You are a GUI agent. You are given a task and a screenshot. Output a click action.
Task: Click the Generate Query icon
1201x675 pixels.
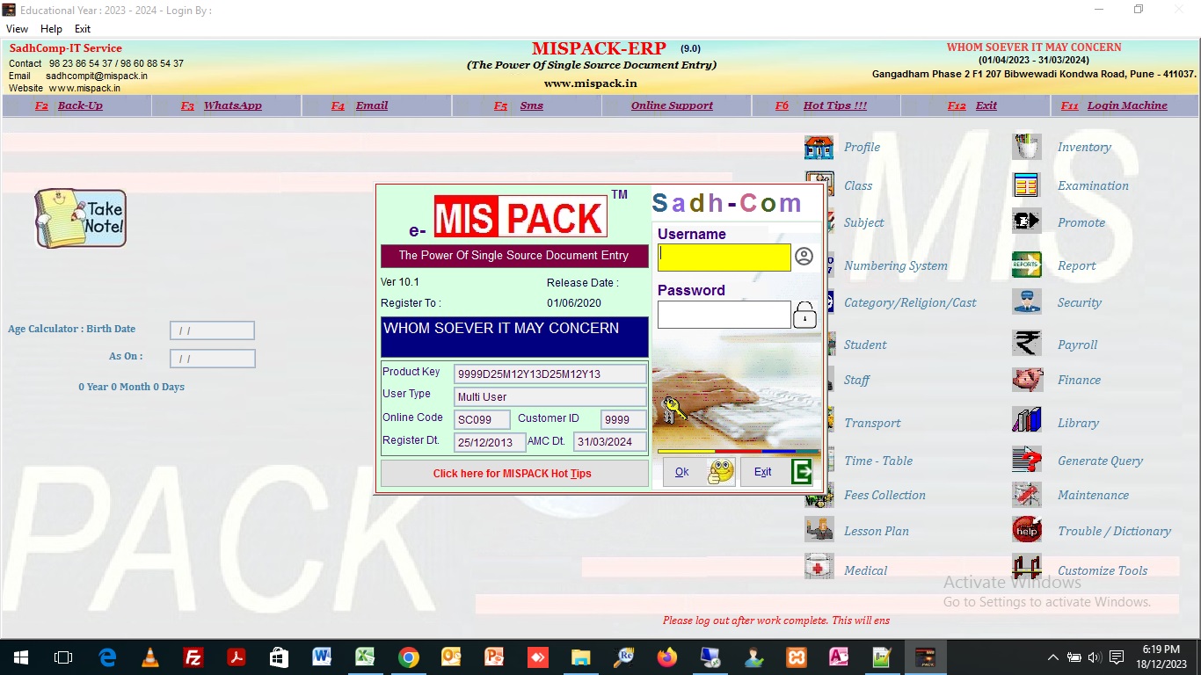(x=1026, y=459)
